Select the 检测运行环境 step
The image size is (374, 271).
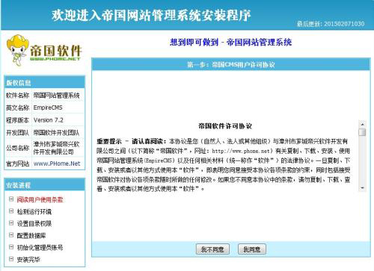click(34, 211)
